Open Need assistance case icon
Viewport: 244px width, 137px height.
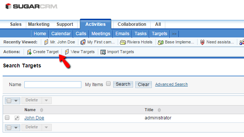[202, 42]
